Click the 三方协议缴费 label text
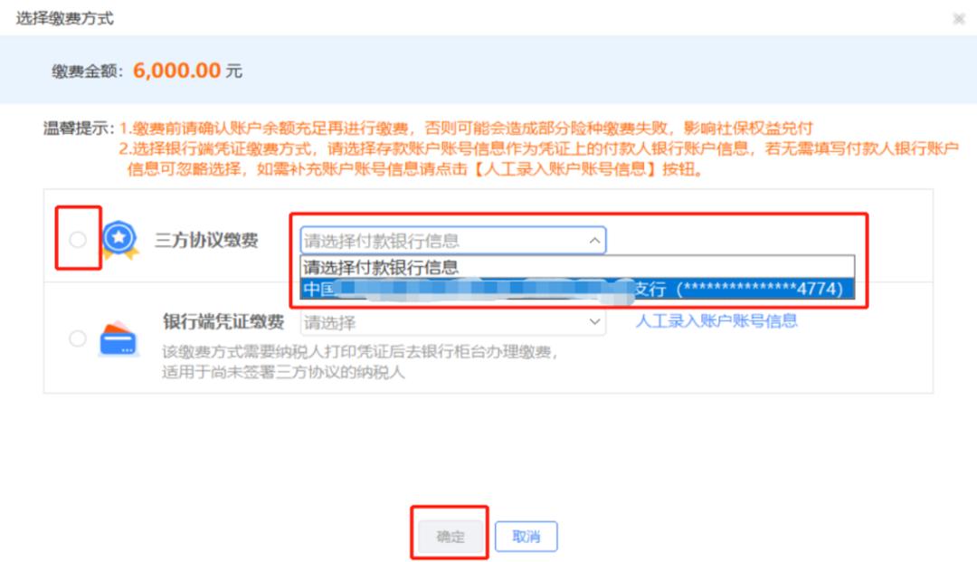This screenshot has width=977, height=562. pos(206,240)
